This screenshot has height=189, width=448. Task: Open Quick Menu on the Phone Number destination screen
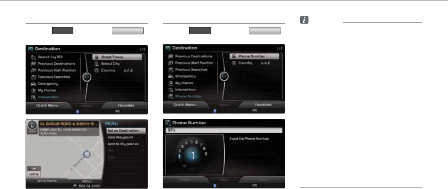(184, 105)
